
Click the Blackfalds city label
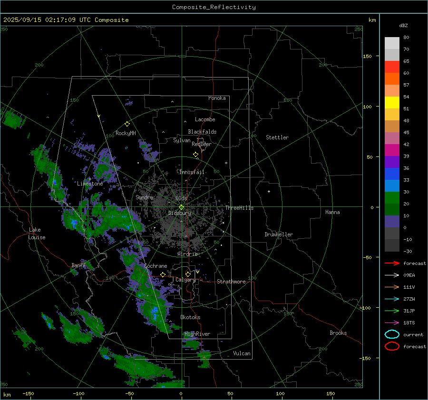pyautogui.click(x=202, y=132)
